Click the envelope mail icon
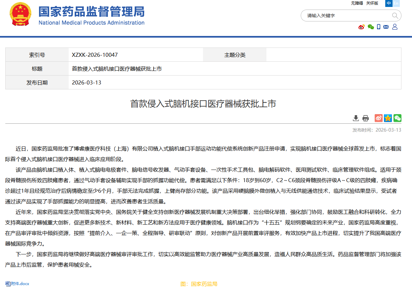412x291 pixels. click(386, 27)
